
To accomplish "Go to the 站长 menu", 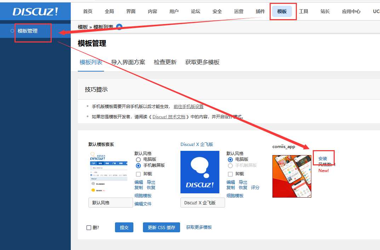I will [325, 11].
